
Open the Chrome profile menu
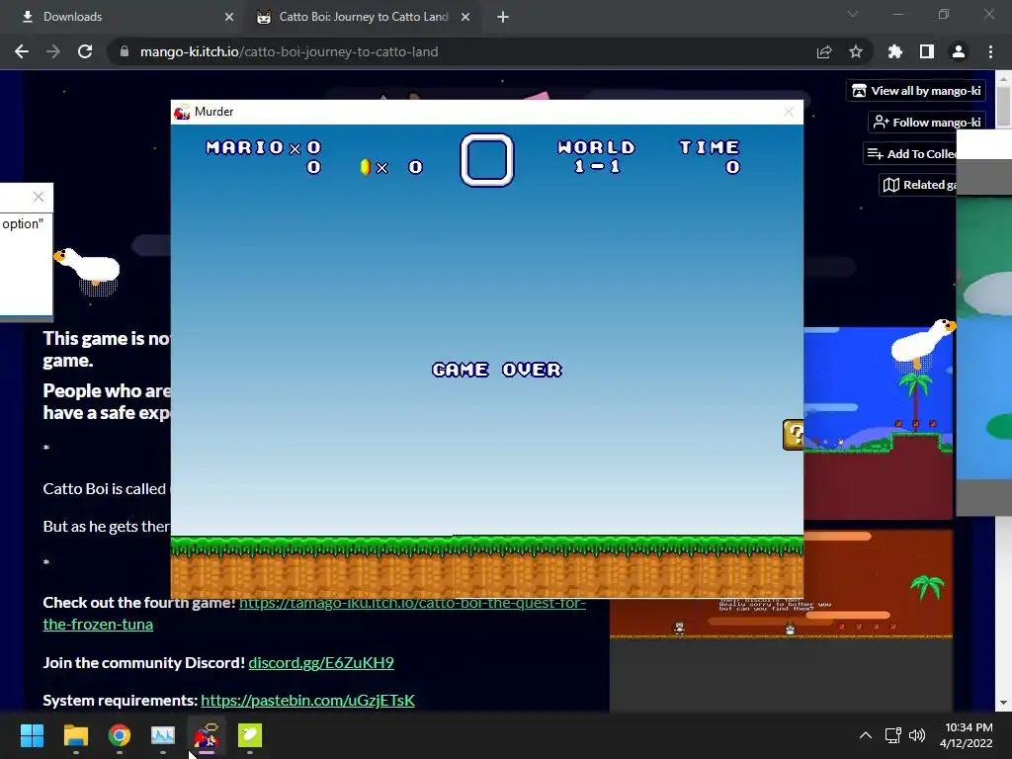[959, 51]
